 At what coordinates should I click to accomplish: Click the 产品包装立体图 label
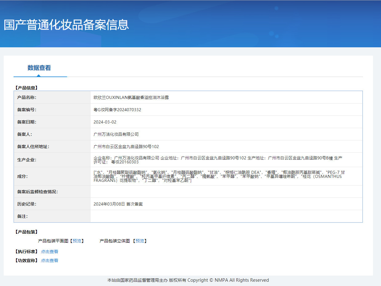pyautogui.click(x=115, y=241)
